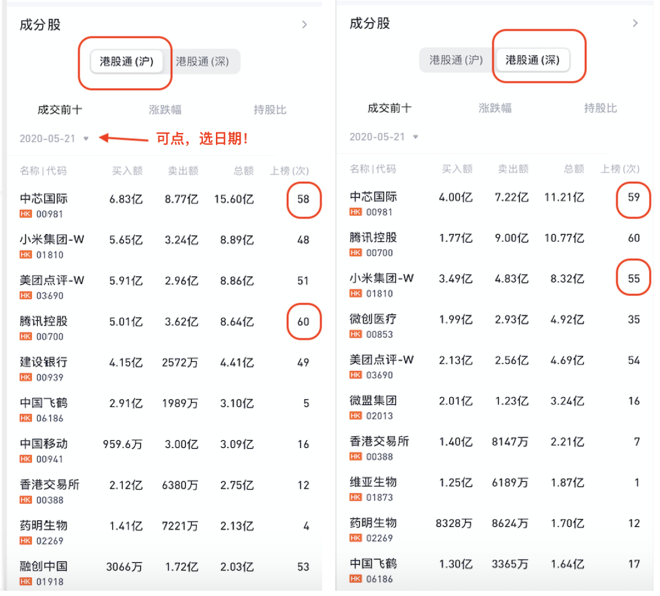The image size is (660, 596).
Task: Click total 10.77亿 for 腾讯控股
Action: click(564, 238)
